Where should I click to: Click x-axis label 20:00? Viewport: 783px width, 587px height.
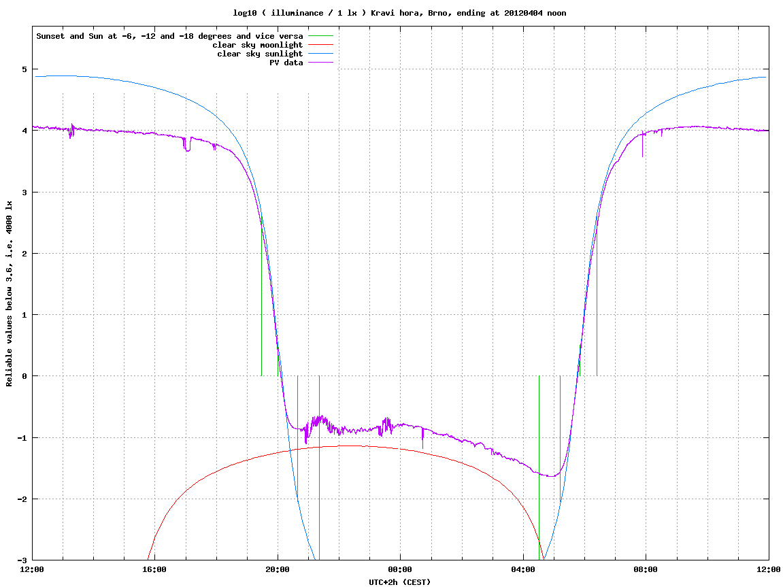pyautogui.click(x=278, y=569)
